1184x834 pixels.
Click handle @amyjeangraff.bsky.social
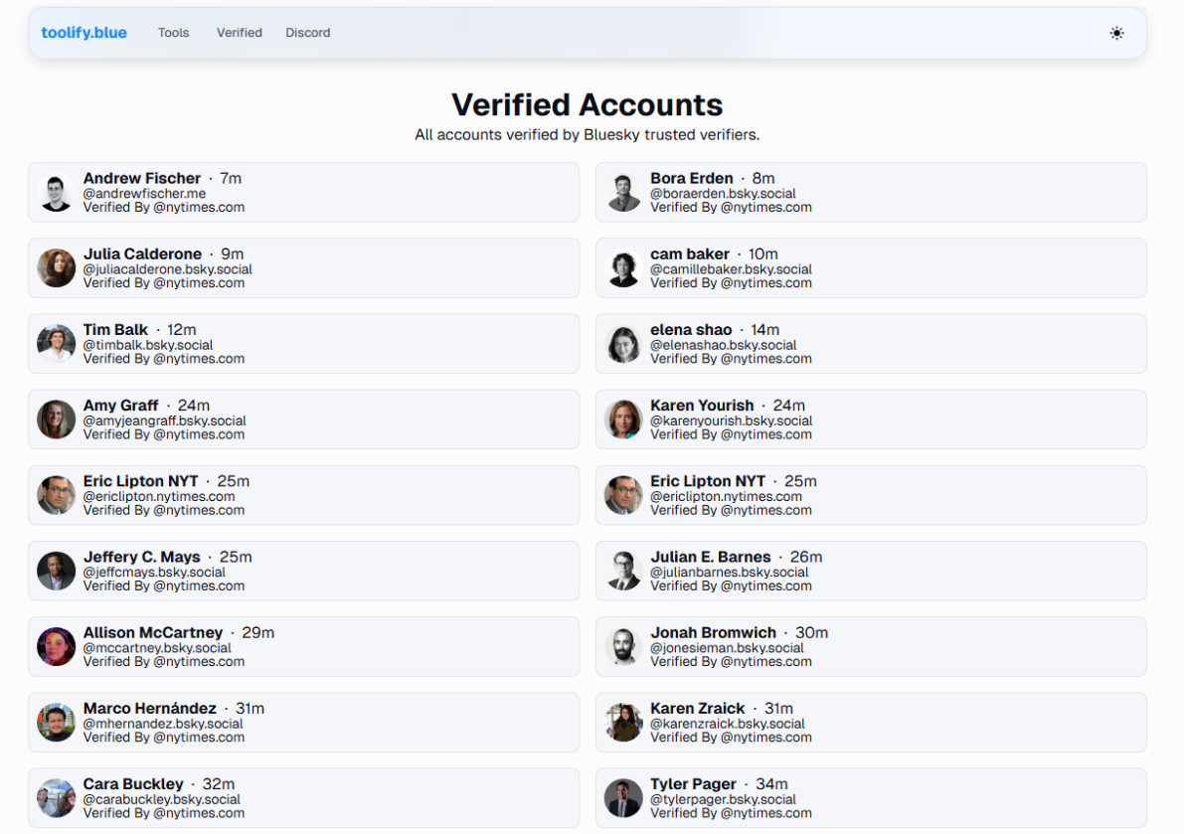(165, 420)
